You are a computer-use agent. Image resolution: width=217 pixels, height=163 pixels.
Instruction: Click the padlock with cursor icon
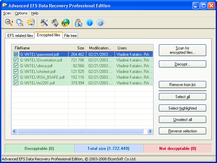[79, 23]
